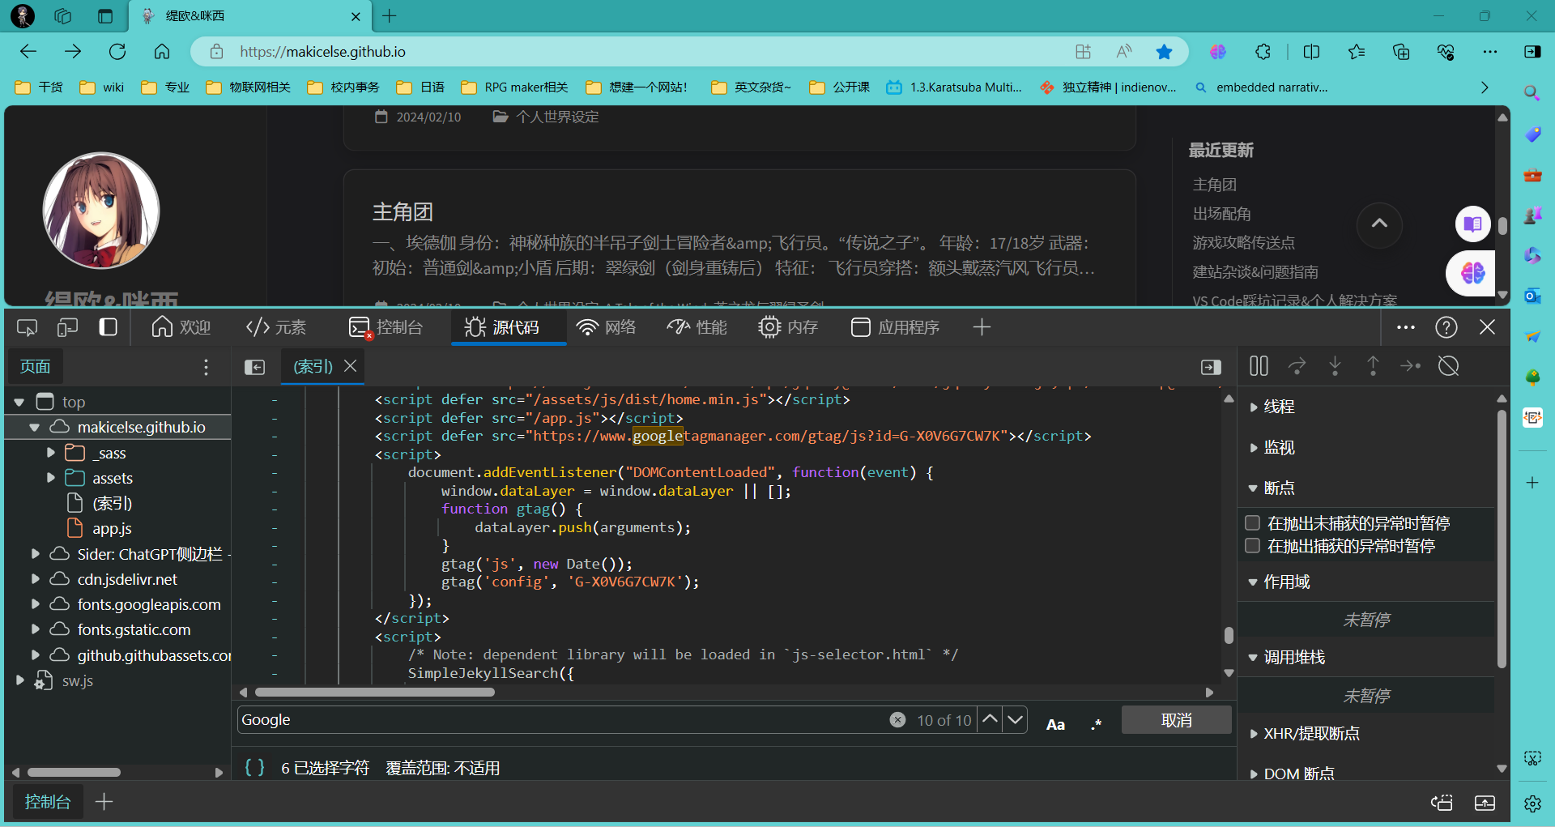Click 取消 to cancel the search
The image size is (1555, 827).
point(1176,720)
